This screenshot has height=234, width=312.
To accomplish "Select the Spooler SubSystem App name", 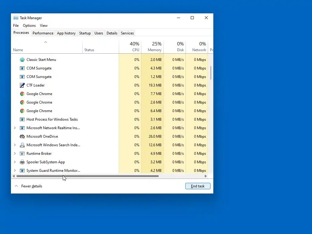I will pyautogui.click(x=46, y=162).
